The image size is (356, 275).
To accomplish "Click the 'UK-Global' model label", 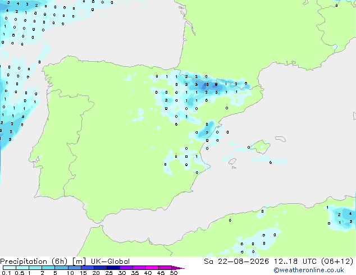I will pyautogui.click(x=111, y=262).
